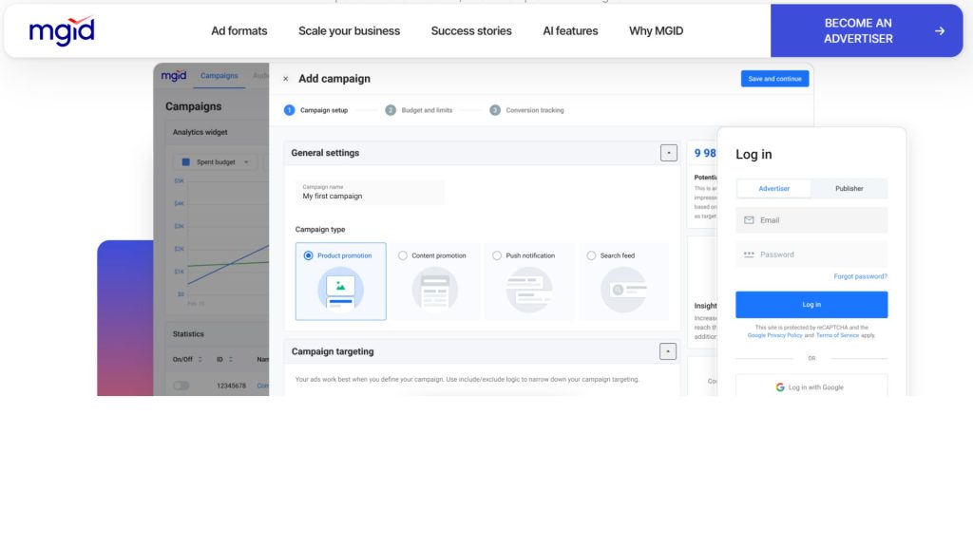Screen dimensions: 973x547
Task: Click the small mgid logo in dashboard
Action: (174, 76)
